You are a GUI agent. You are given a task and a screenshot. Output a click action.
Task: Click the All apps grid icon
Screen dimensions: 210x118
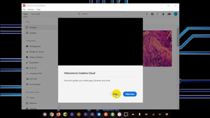pyautogui.click(x=27, y=27)
